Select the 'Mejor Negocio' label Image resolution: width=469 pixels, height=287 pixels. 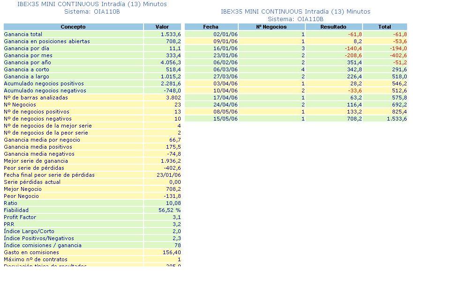[23, 189]
